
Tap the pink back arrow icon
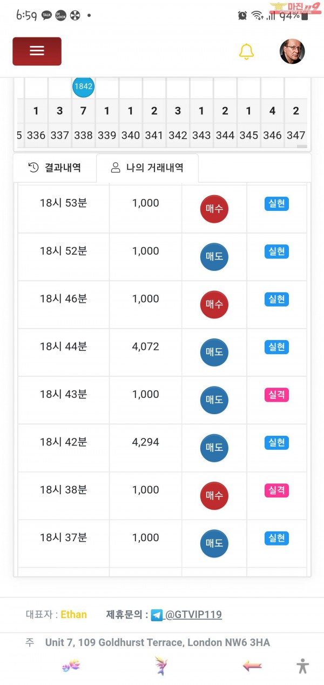pyautogui.click(x=252, y=666)
